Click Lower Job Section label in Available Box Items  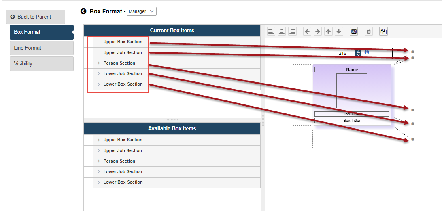coord(123,171)
